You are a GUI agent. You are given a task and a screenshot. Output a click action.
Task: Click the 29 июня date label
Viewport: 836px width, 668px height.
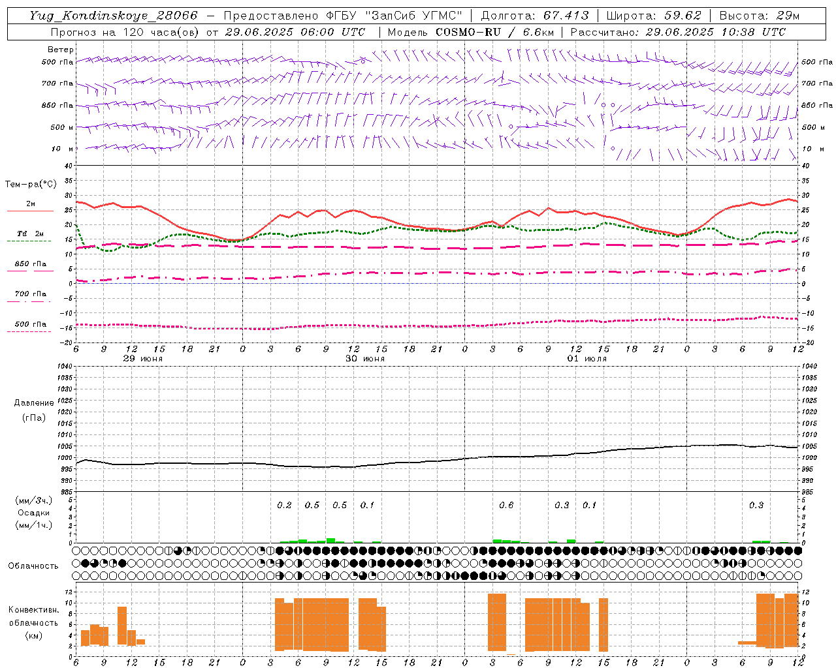(x=144, y=359)
